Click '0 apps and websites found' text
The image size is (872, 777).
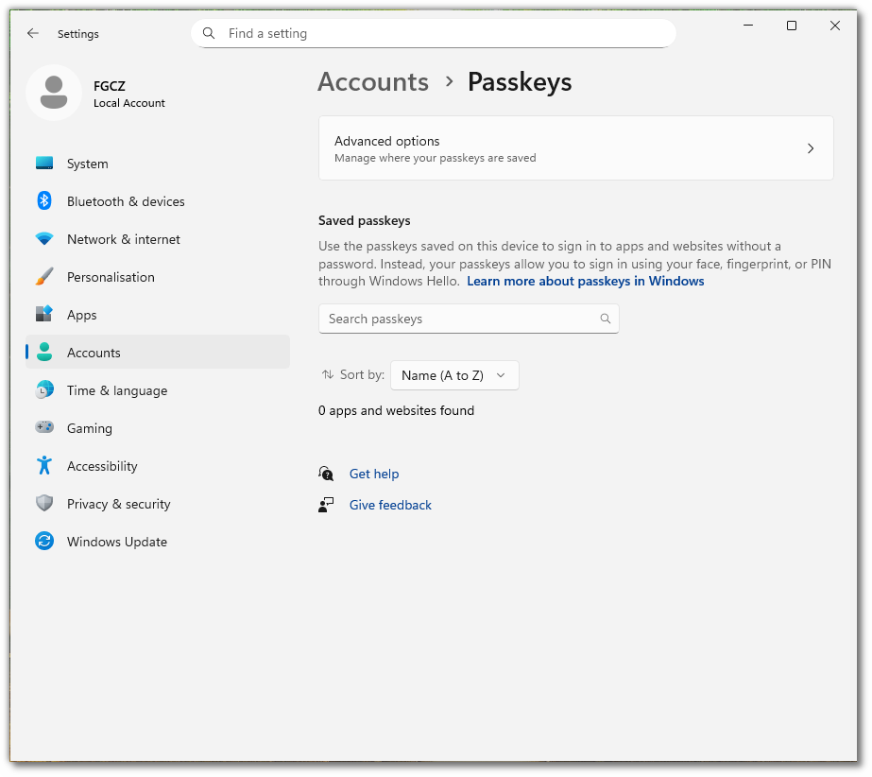pyautogui.click(x=396, y=410)
